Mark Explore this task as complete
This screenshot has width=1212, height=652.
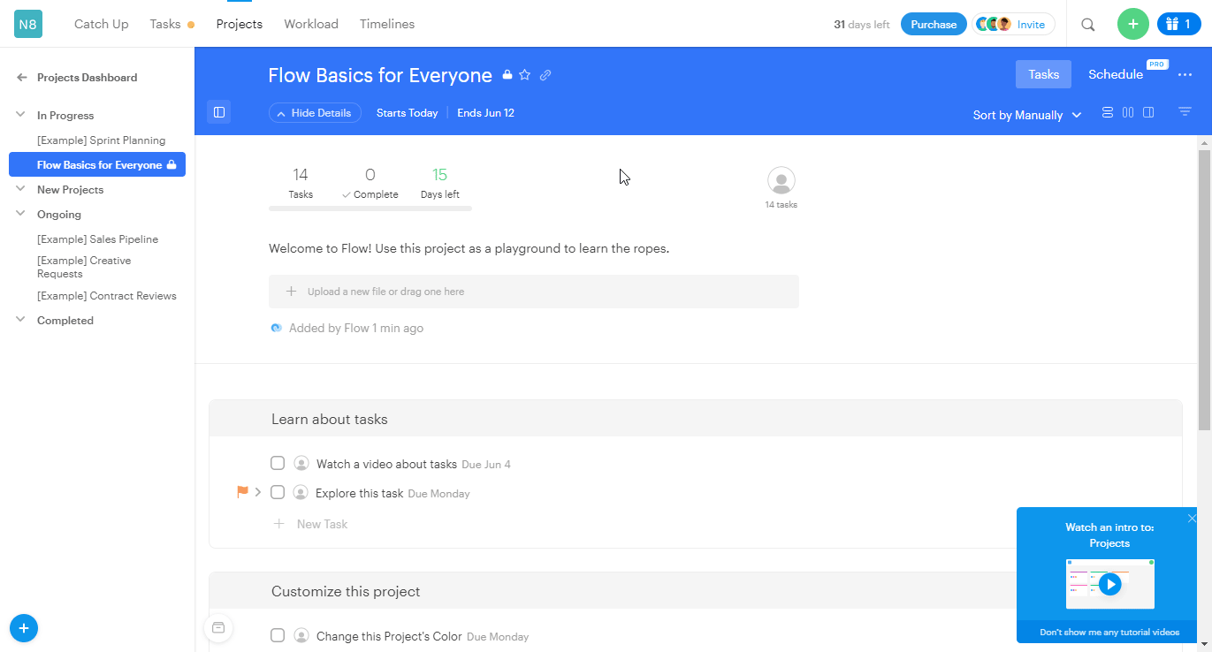[278, 492]
